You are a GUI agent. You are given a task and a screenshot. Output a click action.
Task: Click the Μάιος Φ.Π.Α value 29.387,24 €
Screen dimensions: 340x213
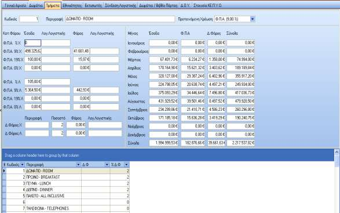point(193,76)
